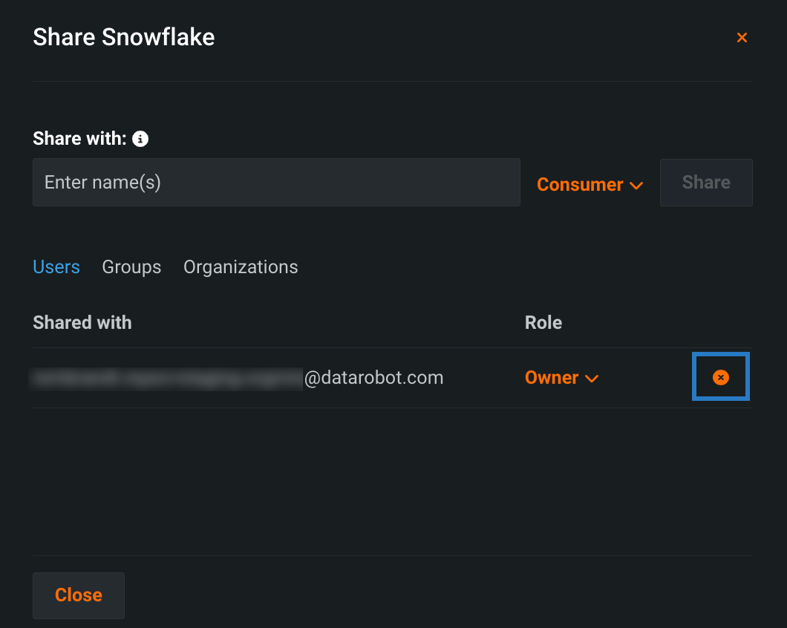Click the Role column header

(543, 323)
